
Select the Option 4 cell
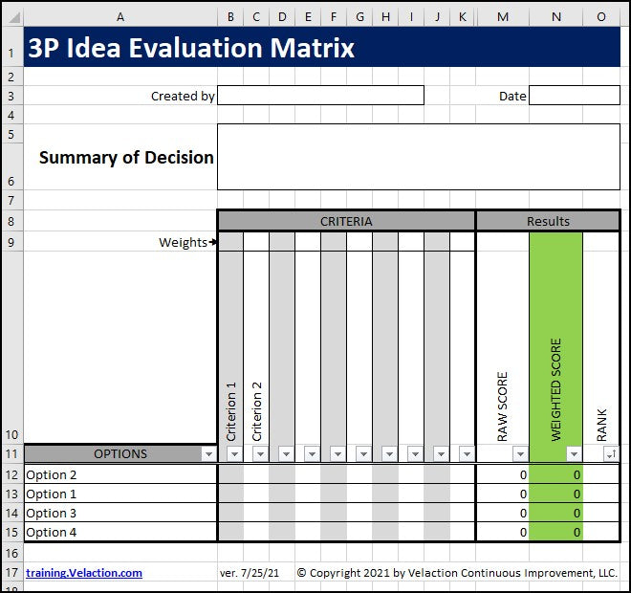[120, 533]
